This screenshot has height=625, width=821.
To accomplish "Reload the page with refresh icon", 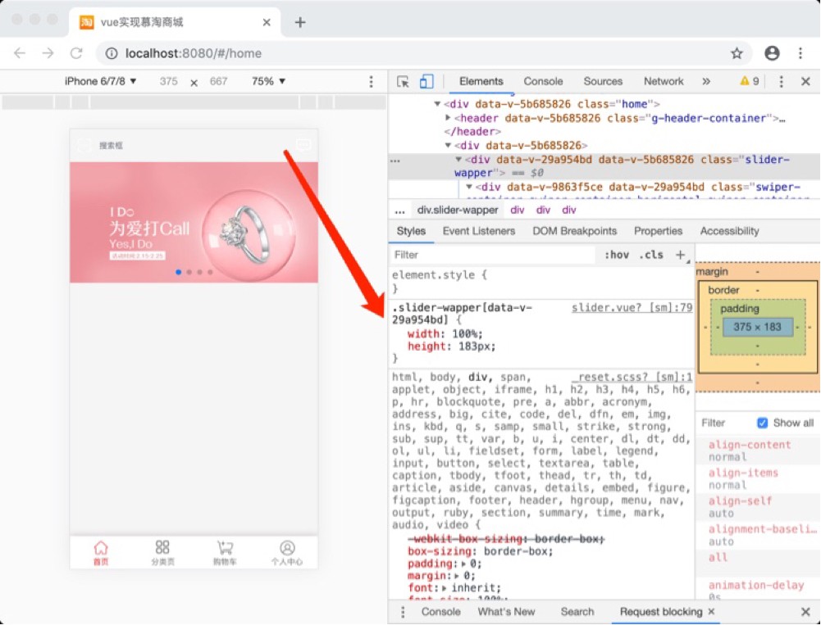I will coord(76,53).
